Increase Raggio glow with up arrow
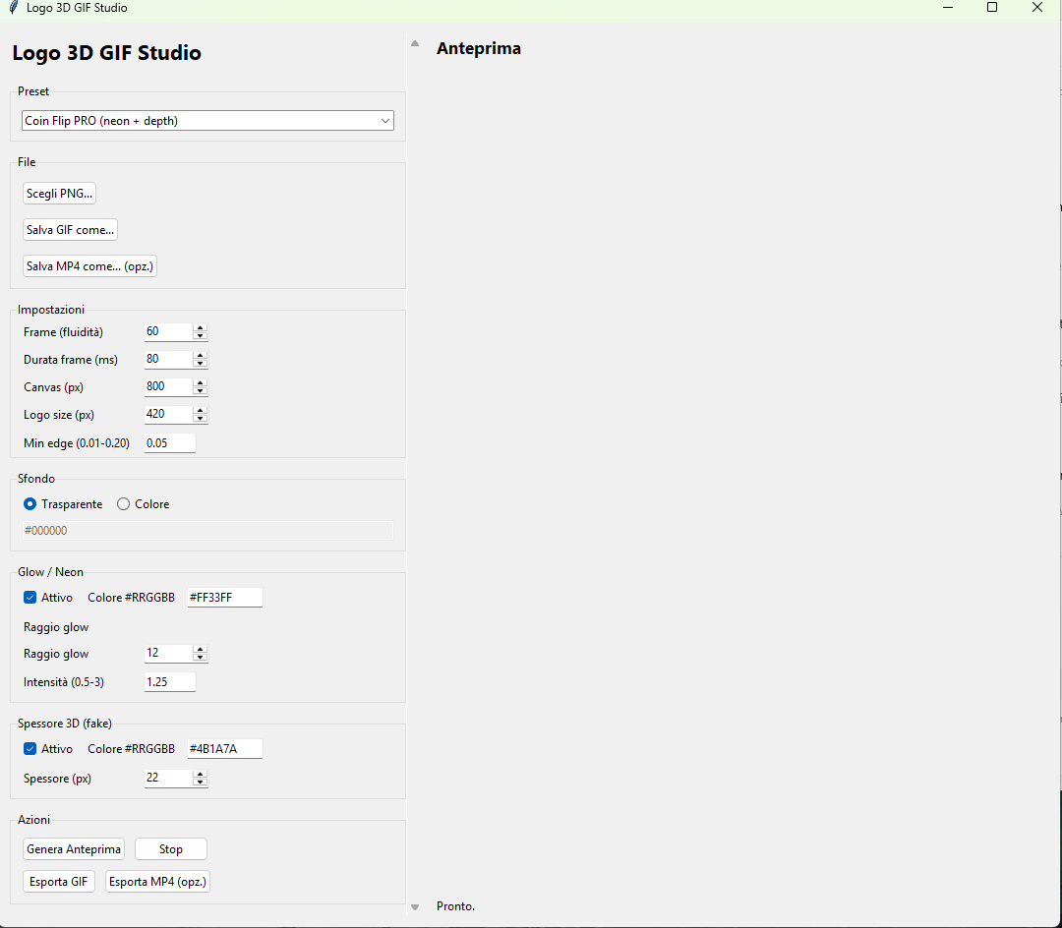 pos(200,649)
